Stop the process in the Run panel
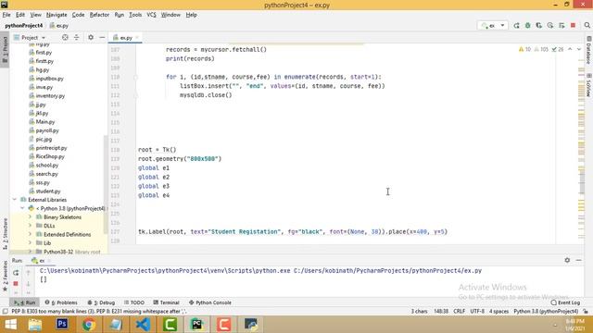 click(x=16, y=283)
